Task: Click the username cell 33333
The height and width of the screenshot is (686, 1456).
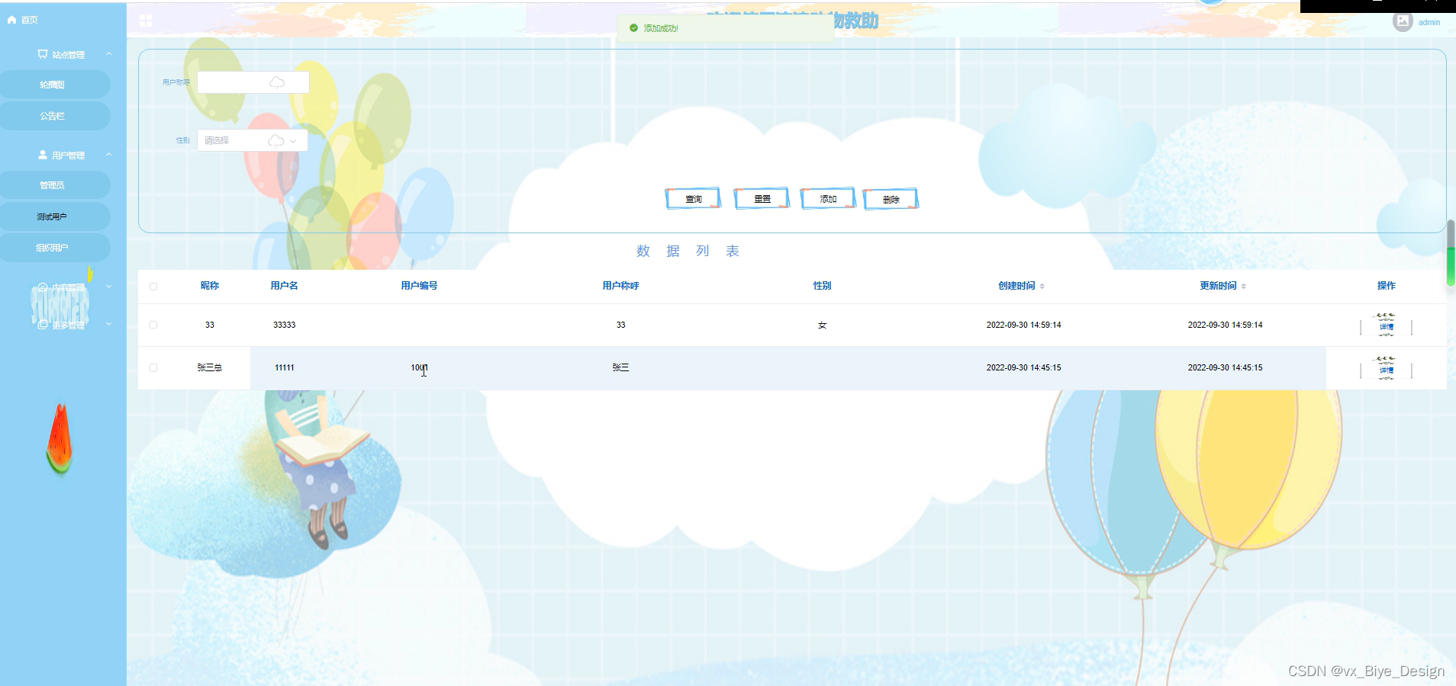Action: [285, 325]
